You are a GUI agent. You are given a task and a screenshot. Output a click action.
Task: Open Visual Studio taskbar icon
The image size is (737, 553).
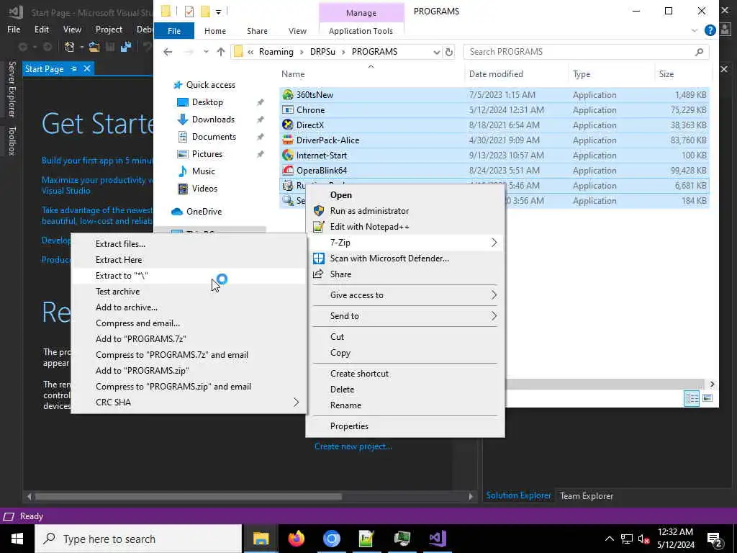pos(437,539)
